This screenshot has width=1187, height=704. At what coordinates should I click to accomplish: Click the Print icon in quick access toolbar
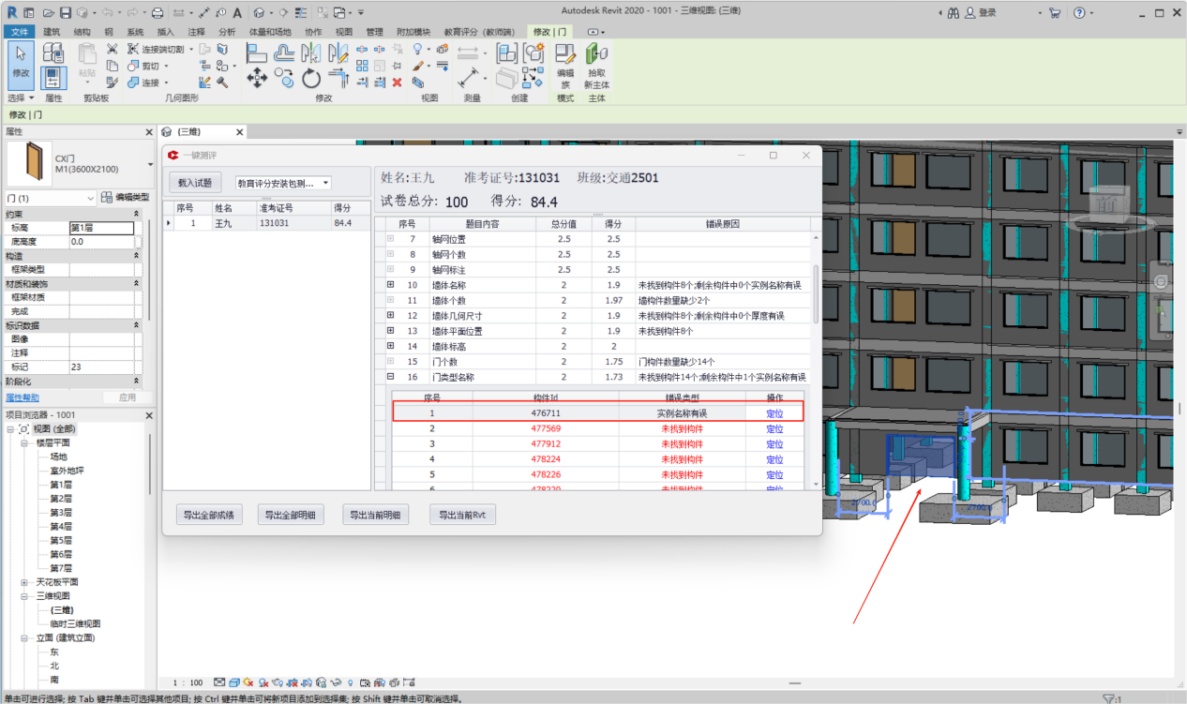click(158, 13)
